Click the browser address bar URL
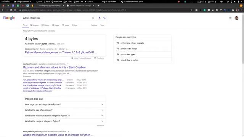This screenshot has height=137, width=244. [74, 10]
